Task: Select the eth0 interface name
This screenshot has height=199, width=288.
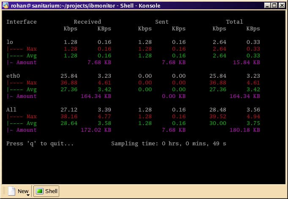Action: coord(13,76)
